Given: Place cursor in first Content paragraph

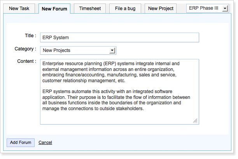Looking at the screenshot, I should click(109, 72).
